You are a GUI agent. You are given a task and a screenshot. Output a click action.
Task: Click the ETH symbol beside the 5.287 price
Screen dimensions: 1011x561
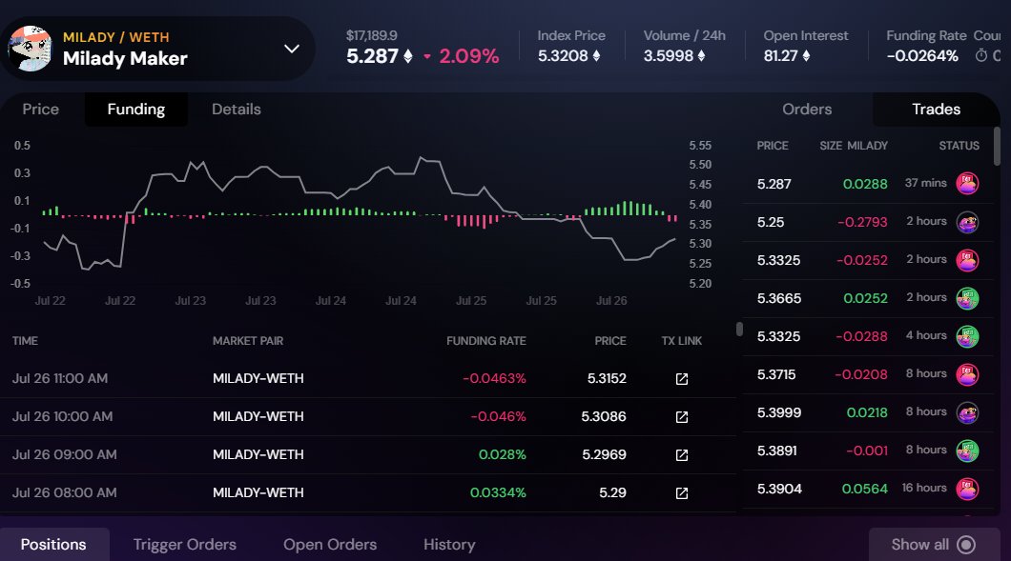coord(408,57)
